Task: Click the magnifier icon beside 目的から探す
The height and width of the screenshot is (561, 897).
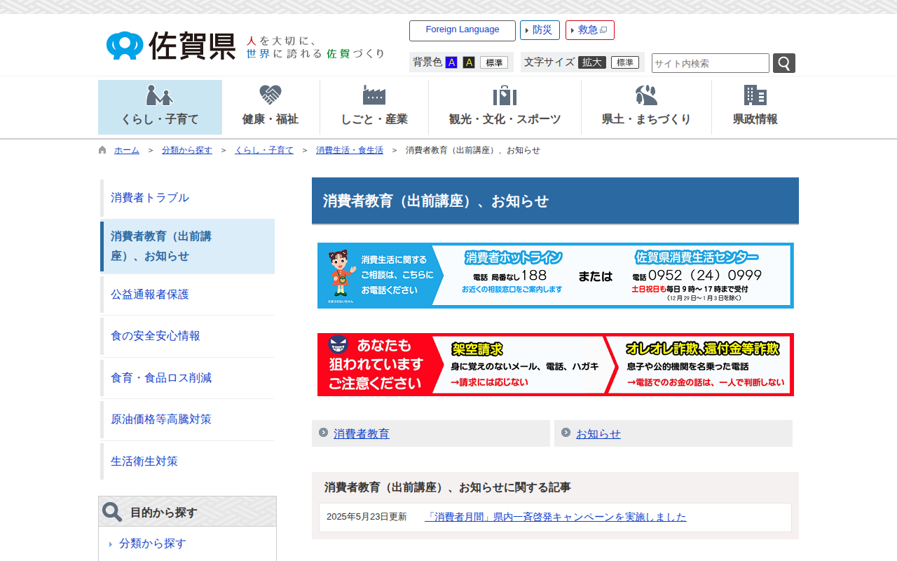Action: click(x=112, y=512)
